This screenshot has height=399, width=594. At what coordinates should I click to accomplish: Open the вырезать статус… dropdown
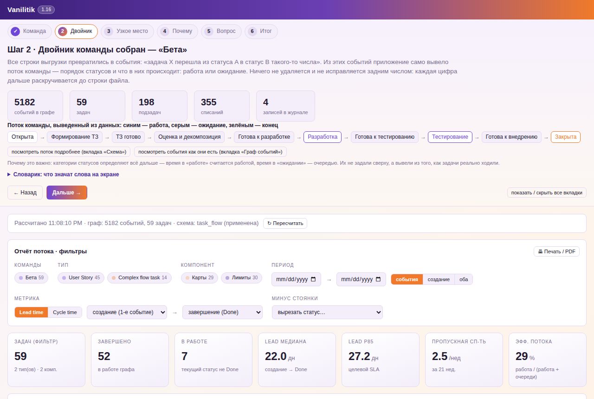[327, 312]
